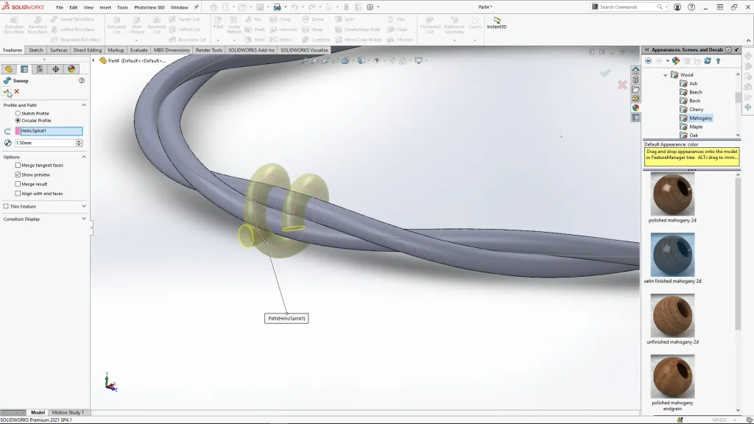This screenshot has width=754, height=424.
Task: Open the Sweep help question mark icon
Action: (82, 80)
